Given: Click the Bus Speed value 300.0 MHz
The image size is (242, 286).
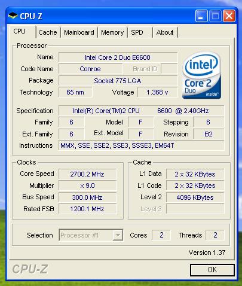Looking at the screenshot, I should pyautogui.click(x=87, y=197).
